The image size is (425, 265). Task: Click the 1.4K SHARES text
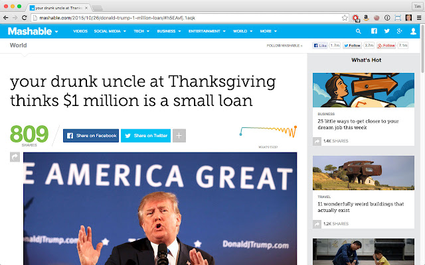[x=336, y=141]
